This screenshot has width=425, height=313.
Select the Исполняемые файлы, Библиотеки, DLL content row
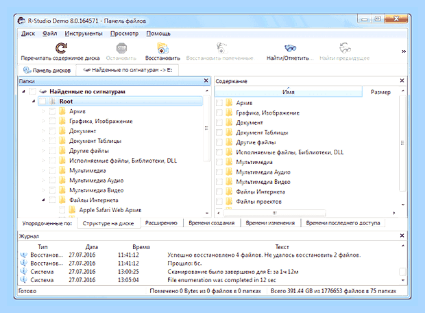click(x=306, y=152)
